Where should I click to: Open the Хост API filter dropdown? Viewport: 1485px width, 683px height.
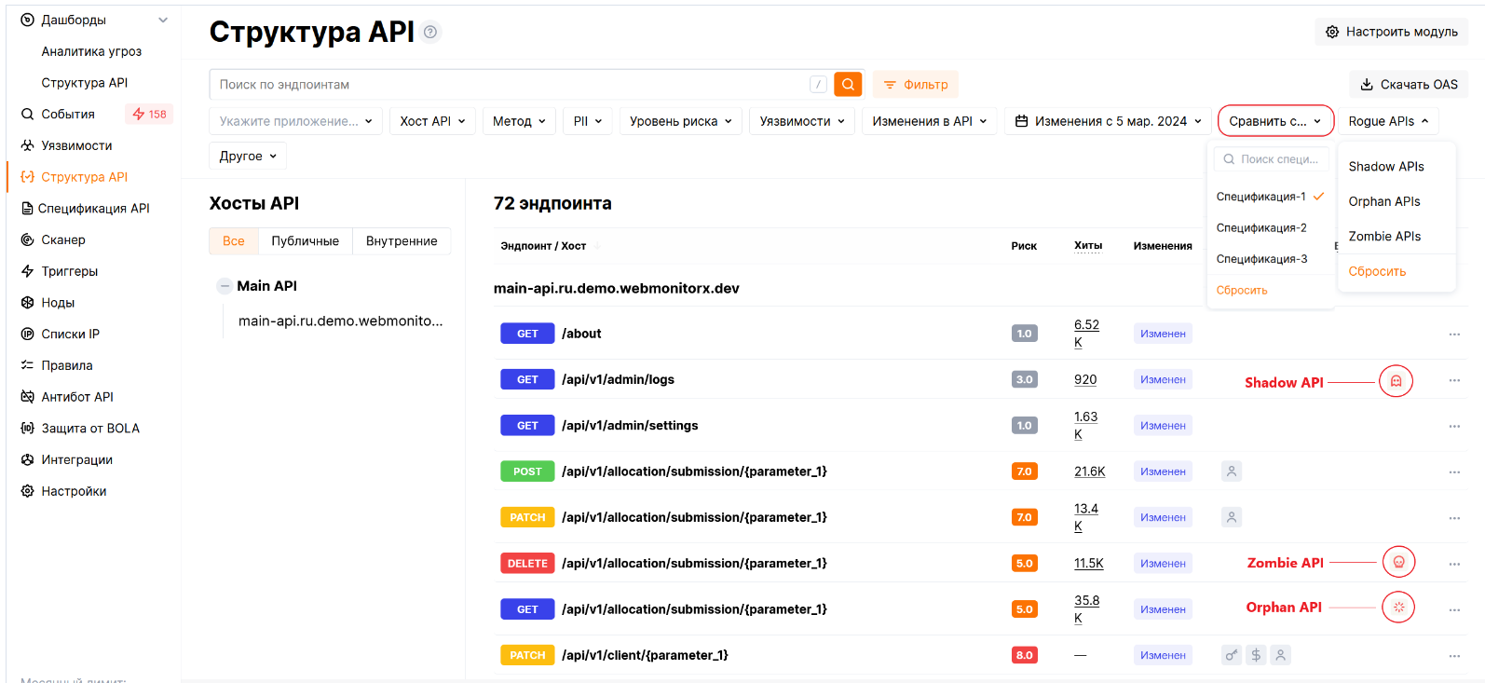coord(432,121)
